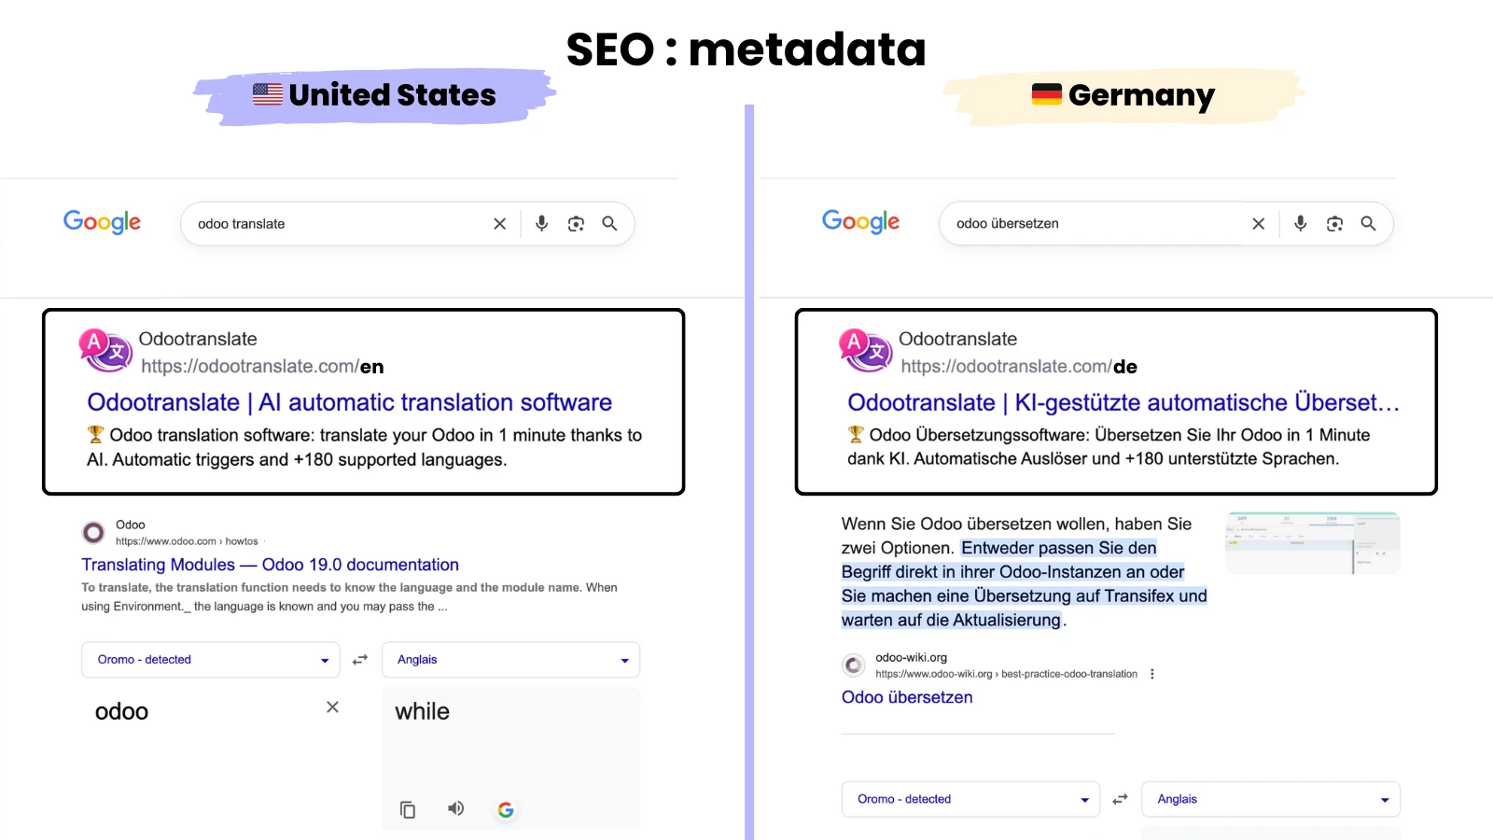
Task: Open the 'Odoo übersetzen' result link
Action: [907, 697]
